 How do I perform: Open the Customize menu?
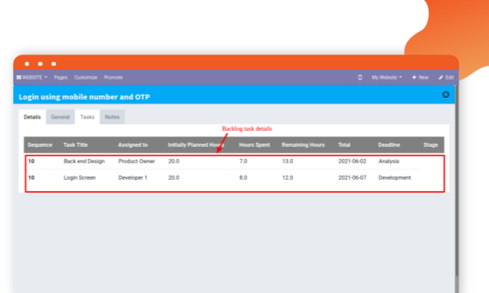pos(85,77)
